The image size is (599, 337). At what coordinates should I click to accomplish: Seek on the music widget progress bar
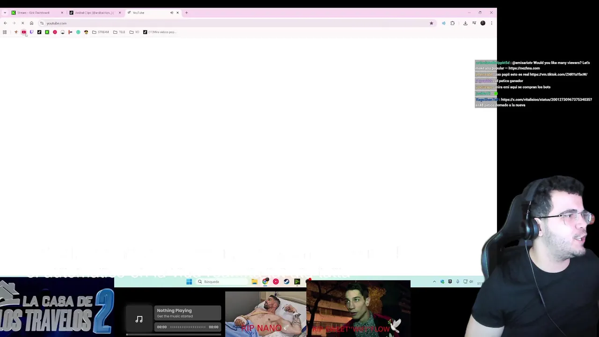[188, 327]
